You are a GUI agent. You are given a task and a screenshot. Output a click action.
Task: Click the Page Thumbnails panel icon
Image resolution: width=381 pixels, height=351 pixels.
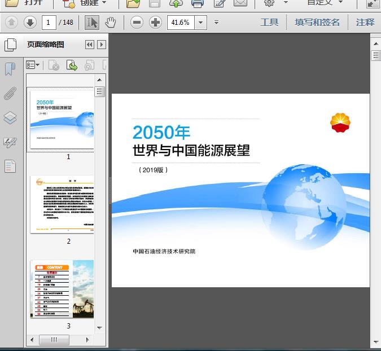10,45
